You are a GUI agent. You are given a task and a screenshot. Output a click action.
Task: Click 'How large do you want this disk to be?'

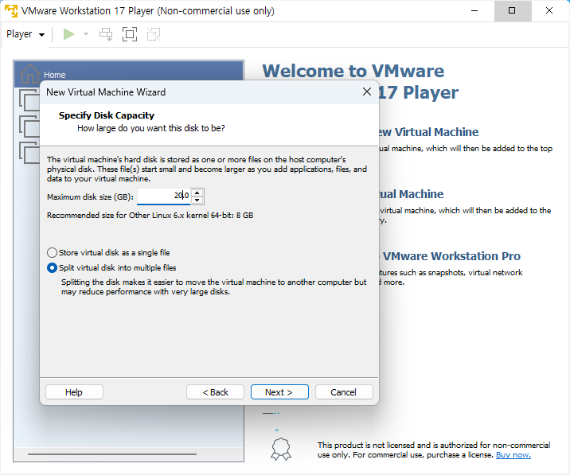tap(151, 128)
